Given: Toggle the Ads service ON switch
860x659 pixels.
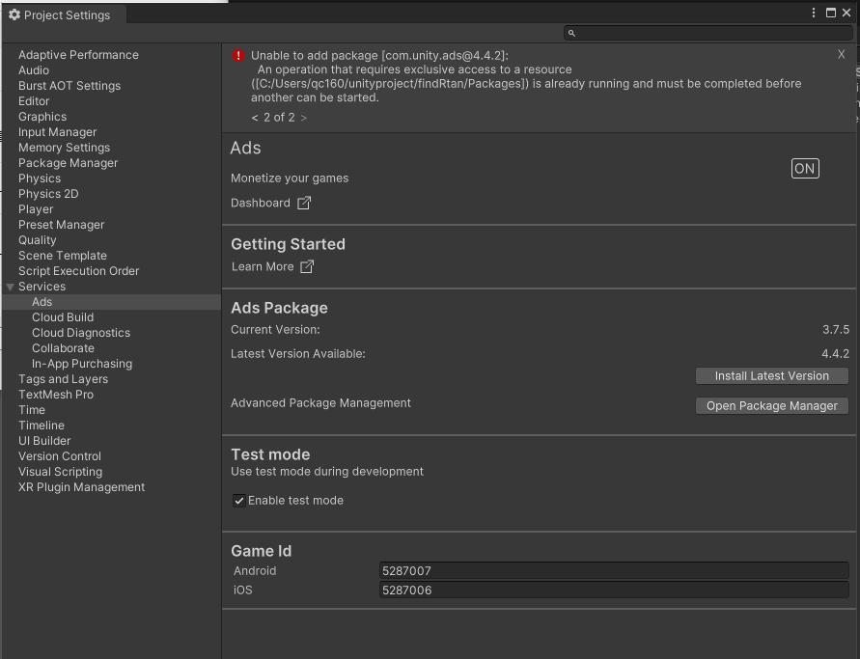Looking at the screenshot, I should [x=805, y=168].
